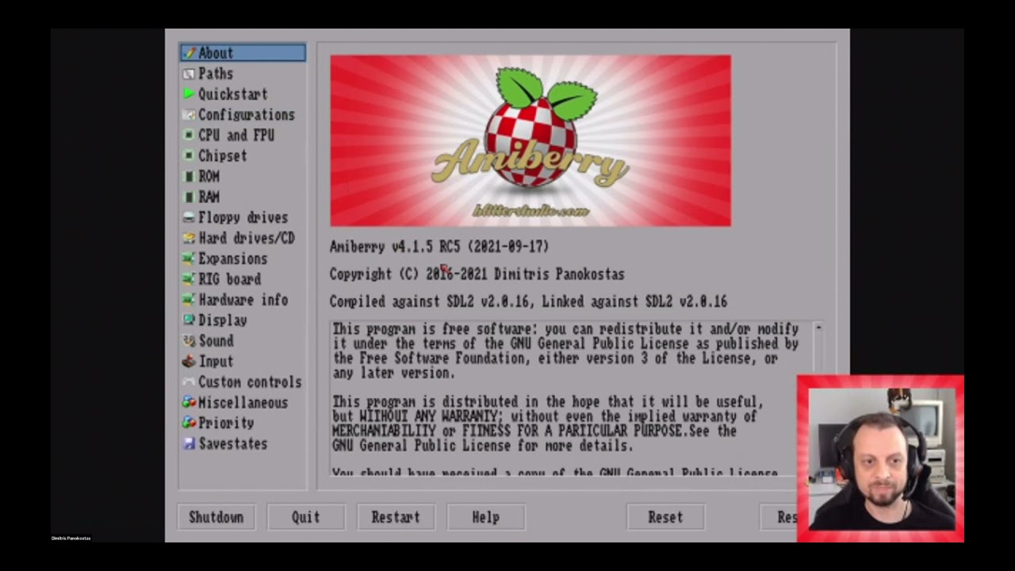Click the Copyright Dimitris Panokostas line

click(x=477, y=274)
